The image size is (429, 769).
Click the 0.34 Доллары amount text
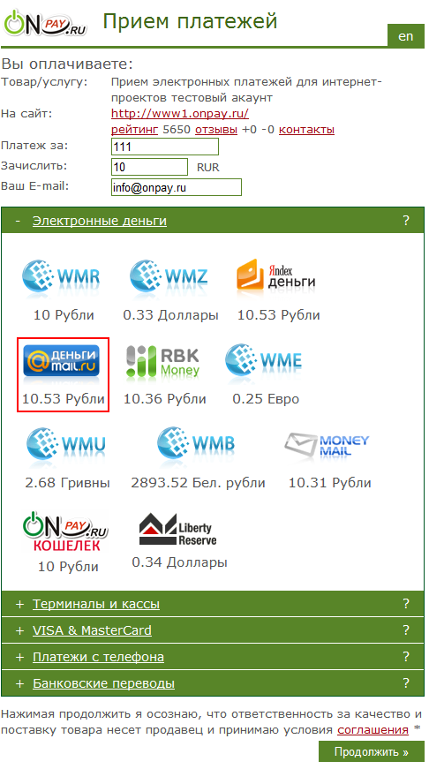tap(179, 562)
